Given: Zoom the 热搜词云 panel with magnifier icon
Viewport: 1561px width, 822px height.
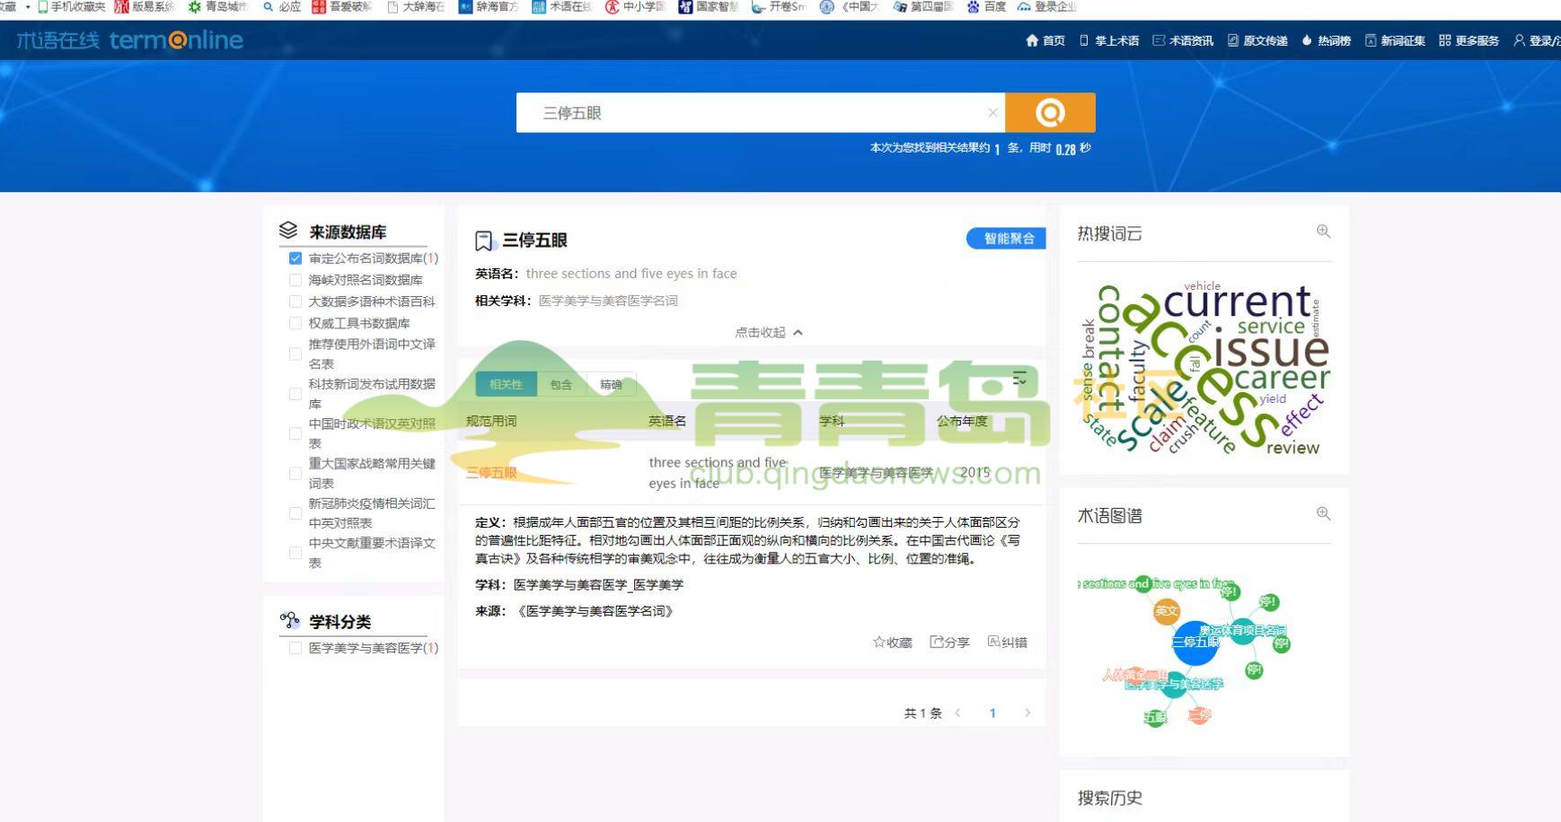Looking at the screenshot, I should pyautogui.click(x=1323, y=232).
